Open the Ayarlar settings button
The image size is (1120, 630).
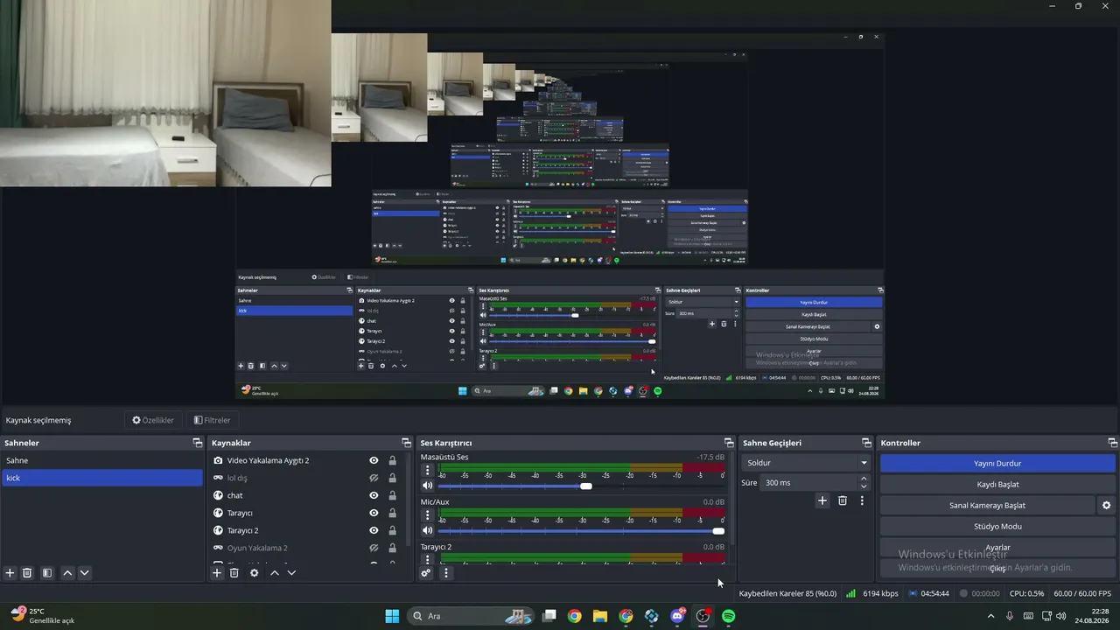(x=997, y=548)
